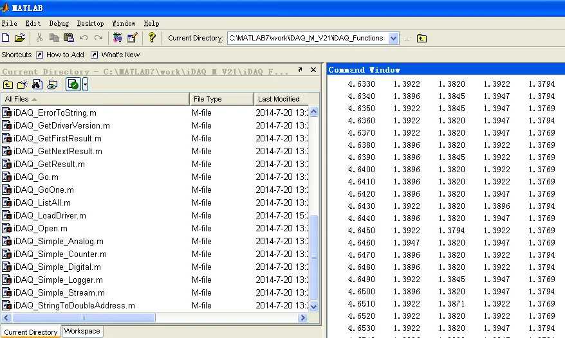Open the Debug menu

59,23
